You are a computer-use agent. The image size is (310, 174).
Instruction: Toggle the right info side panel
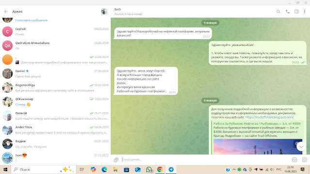[296, 12]
